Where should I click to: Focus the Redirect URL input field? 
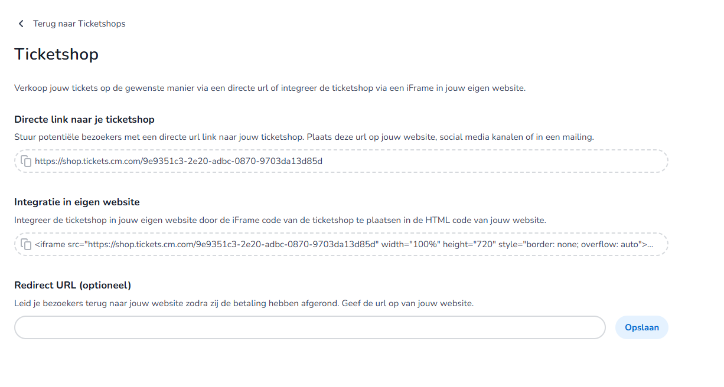pyautogui.click(x=309, y=327)
